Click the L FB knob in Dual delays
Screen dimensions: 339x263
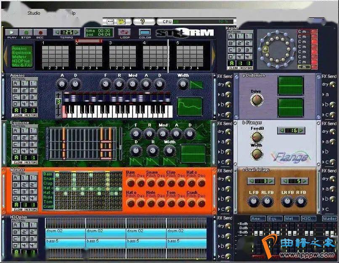pos(254,201)
